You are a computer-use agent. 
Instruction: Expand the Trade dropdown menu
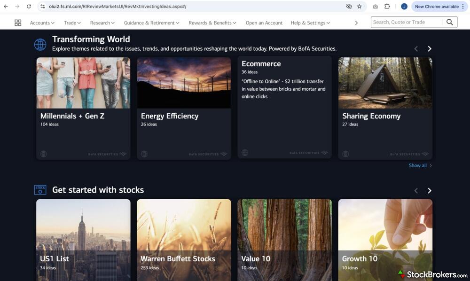click(72, 23)
